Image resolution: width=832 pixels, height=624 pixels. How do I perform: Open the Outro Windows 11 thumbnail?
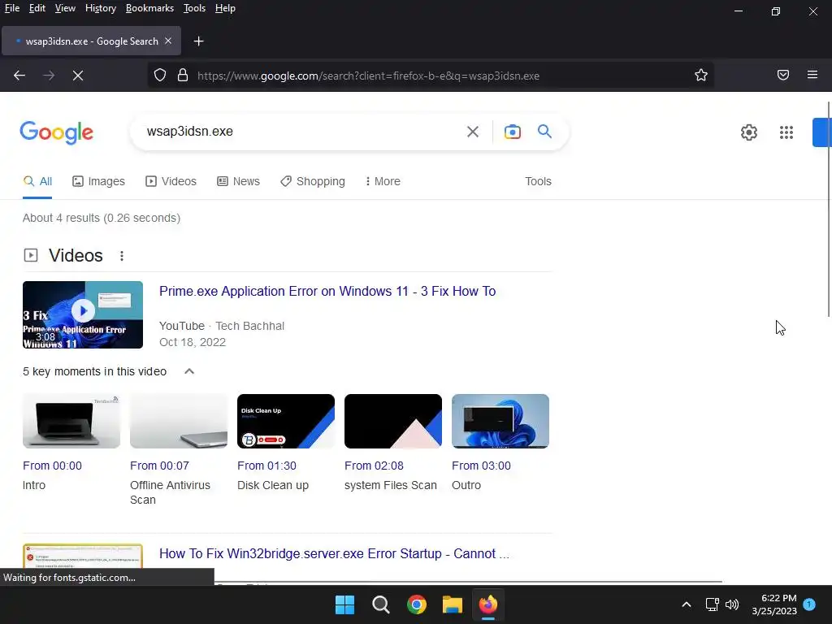click(x=500, y=422)
